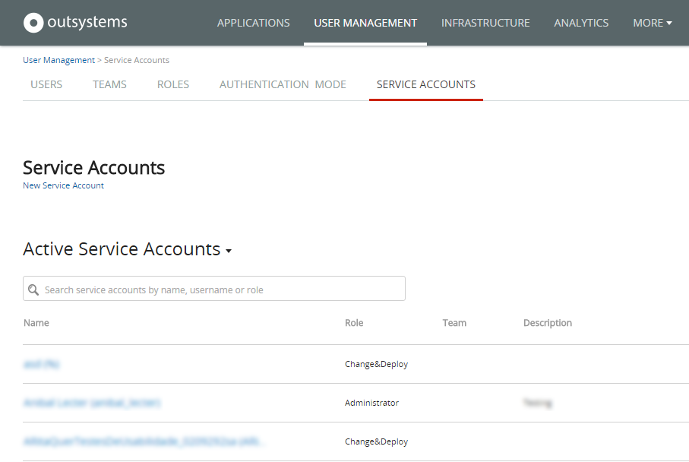The width and height of the screenshot is (689, 462).
Task: Click the magnifier icon in the search box
Action: [x=33, y=290]
